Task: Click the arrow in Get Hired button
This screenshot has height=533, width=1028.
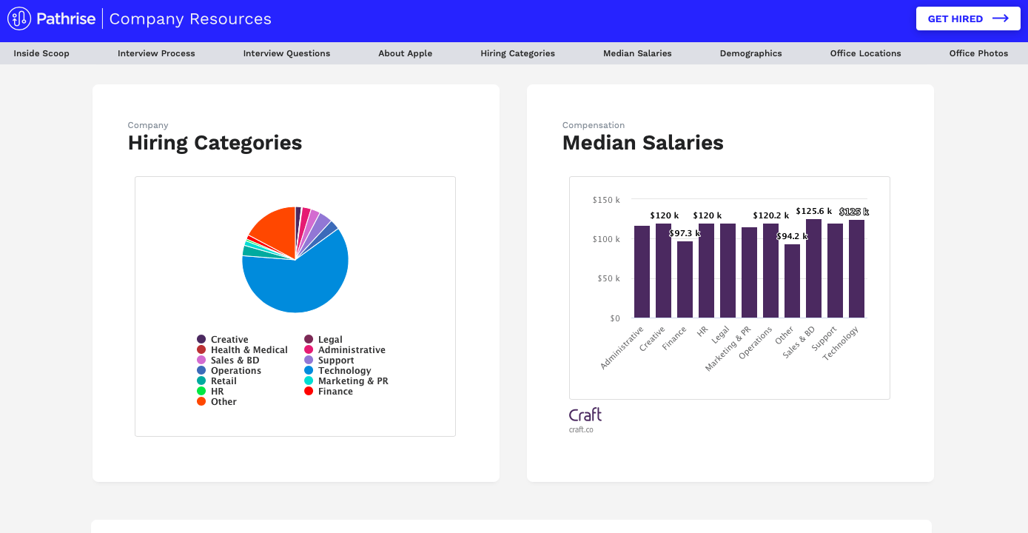Action: [1000, 19]
